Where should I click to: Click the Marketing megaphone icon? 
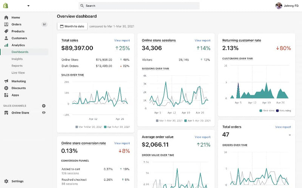(6, 81)
